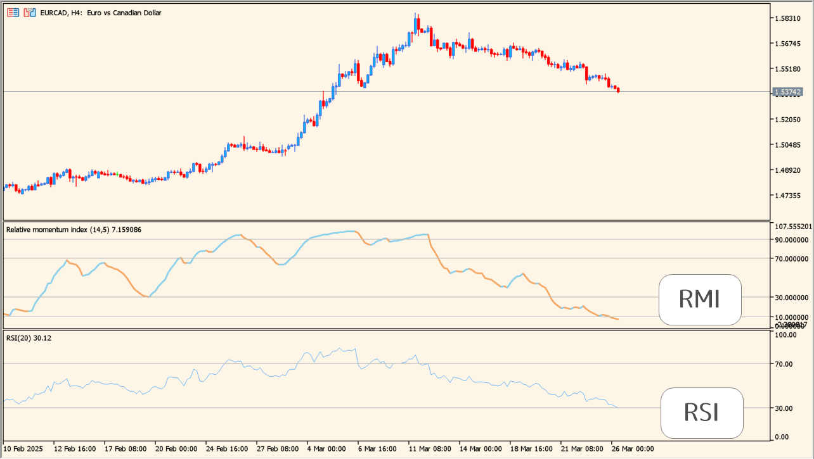
Task: Click the RSI 100.00 scale label
Action: 786,334
